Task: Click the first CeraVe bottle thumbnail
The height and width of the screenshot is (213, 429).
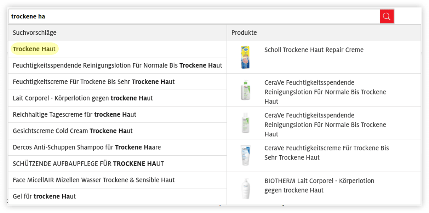Action: coord(246,90)
